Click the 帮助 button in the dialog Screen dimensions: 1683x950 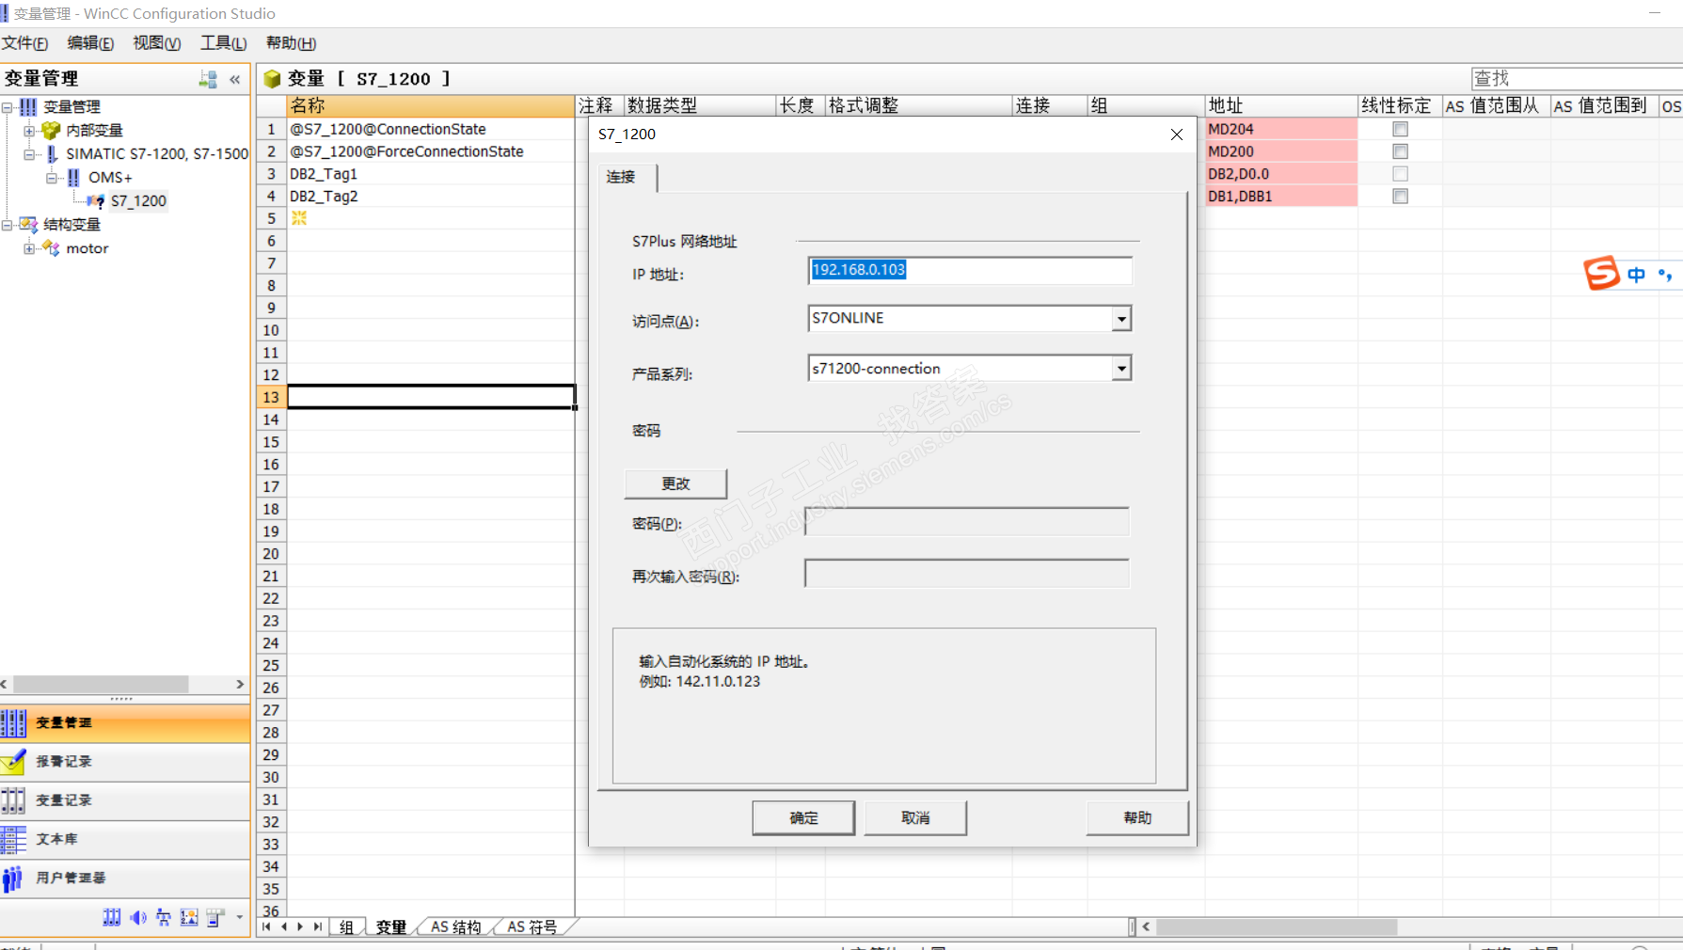pos(1137,818)
